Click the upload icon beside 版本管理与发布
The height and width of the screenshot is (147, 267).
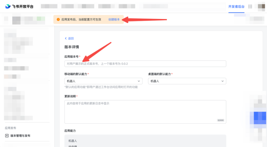point(7,136)
